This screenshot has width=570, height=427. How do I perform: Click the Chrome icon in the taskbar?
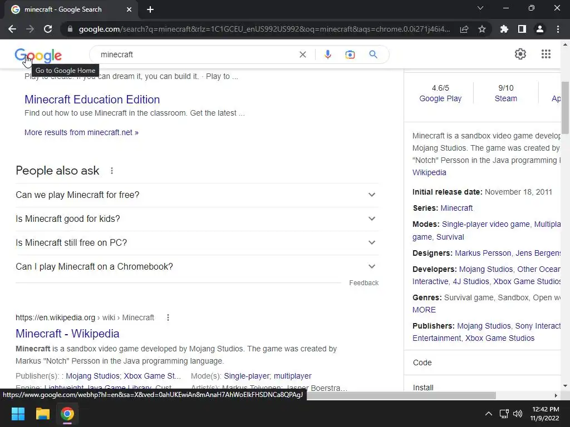(x=67, y=414)
